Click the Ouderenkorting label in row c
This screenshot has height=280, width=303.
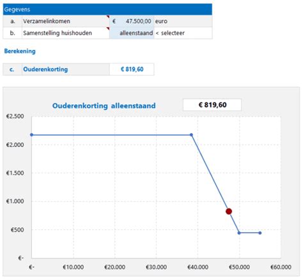point(45,69)
